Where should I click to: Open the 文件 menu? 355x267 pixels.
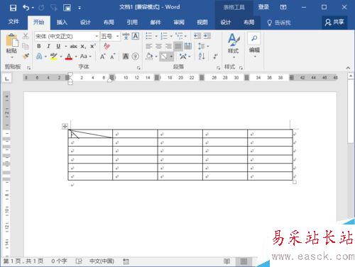click(x=13, y=22)
